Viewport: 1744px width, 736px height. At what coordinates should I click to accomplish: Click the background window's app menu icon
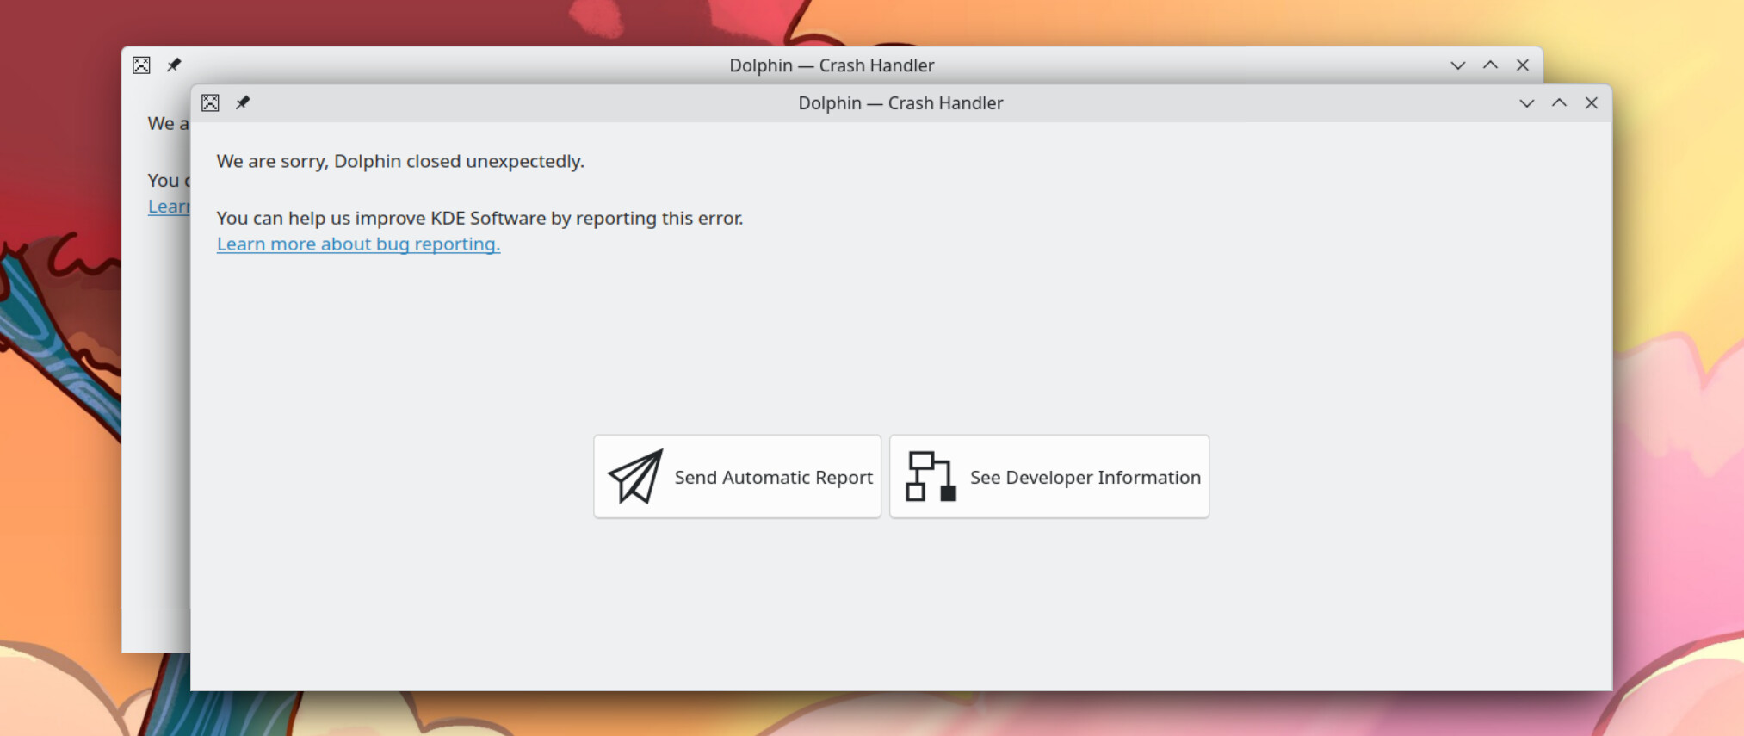tap(141, 65)
